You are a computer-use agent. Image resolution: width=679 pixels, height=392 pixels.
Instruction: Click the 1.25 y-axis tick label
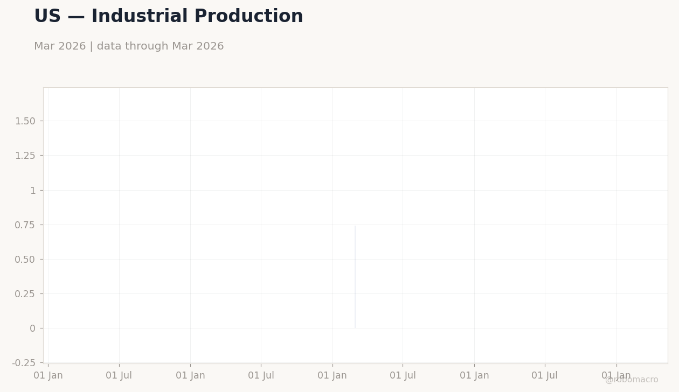[25, 156]
